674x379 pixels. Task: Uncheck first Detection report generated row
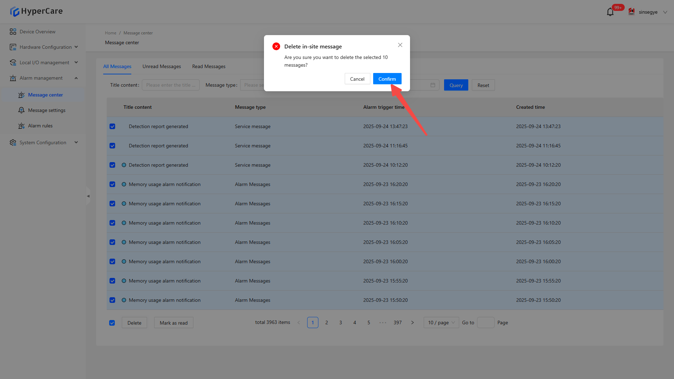(x=112, y=126)
